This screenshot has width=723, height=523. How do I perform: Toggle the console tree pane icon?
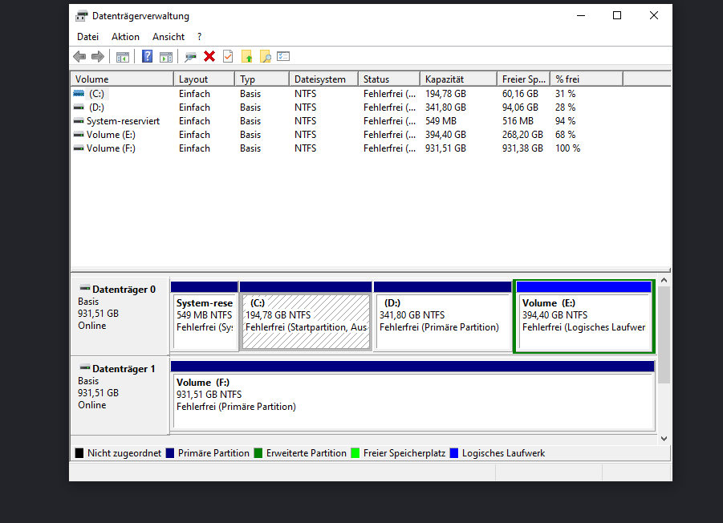123,57
